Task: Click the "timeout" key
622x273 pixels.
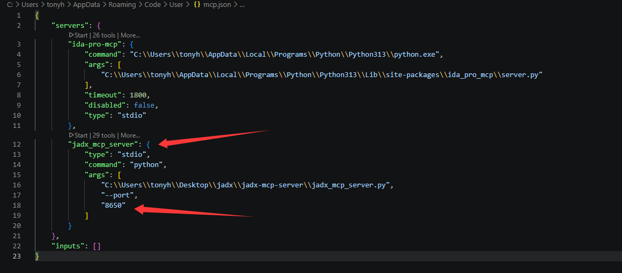Action: click(103, 95)
